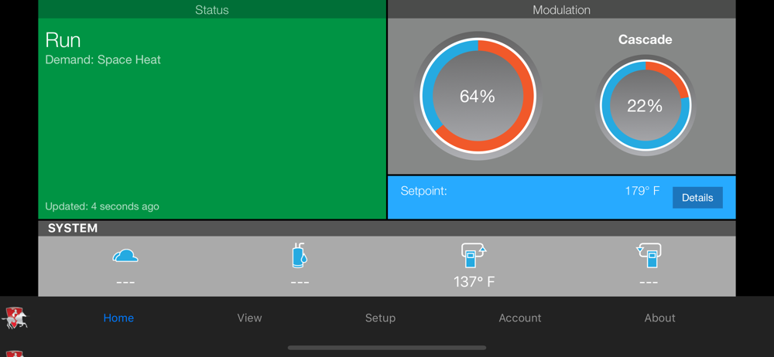The height and width of the screenshot is (357, 774).
Task: Switch to the View tab
Action: pyautogui.click(x=249, y=318)
